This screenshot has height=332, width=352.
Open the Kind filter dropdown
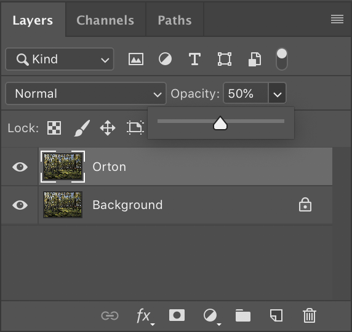click(60, 59)
